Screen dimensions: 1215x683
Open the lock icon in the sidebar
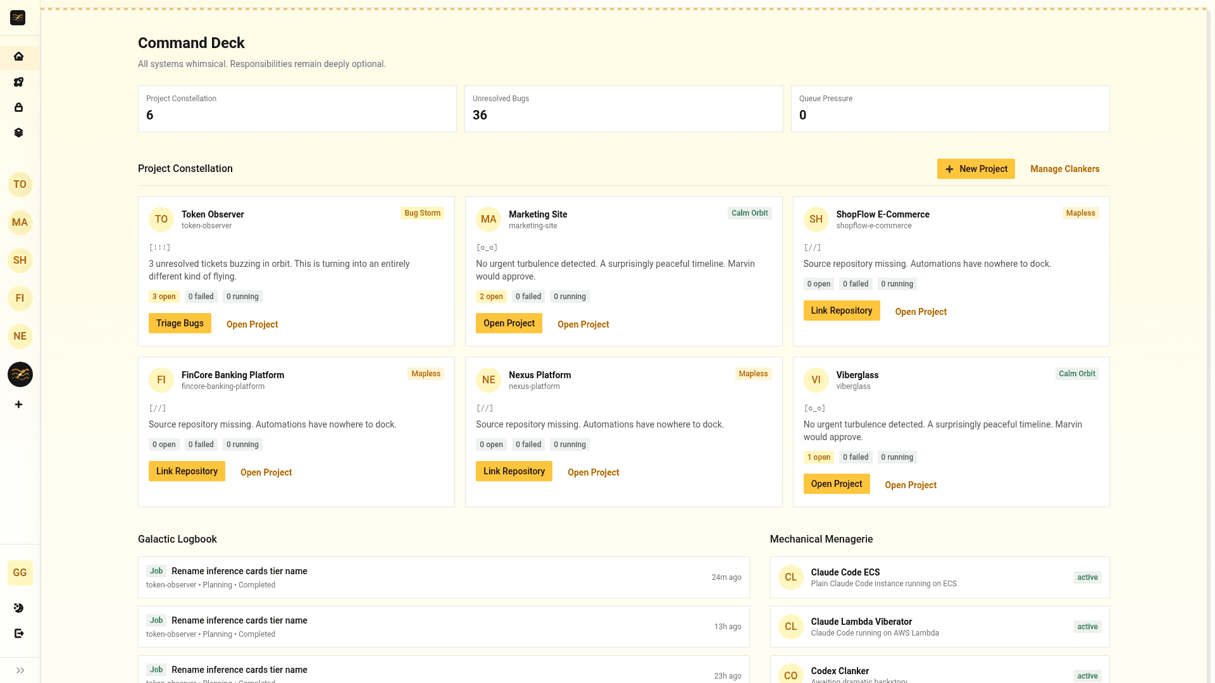click(19, 108)
